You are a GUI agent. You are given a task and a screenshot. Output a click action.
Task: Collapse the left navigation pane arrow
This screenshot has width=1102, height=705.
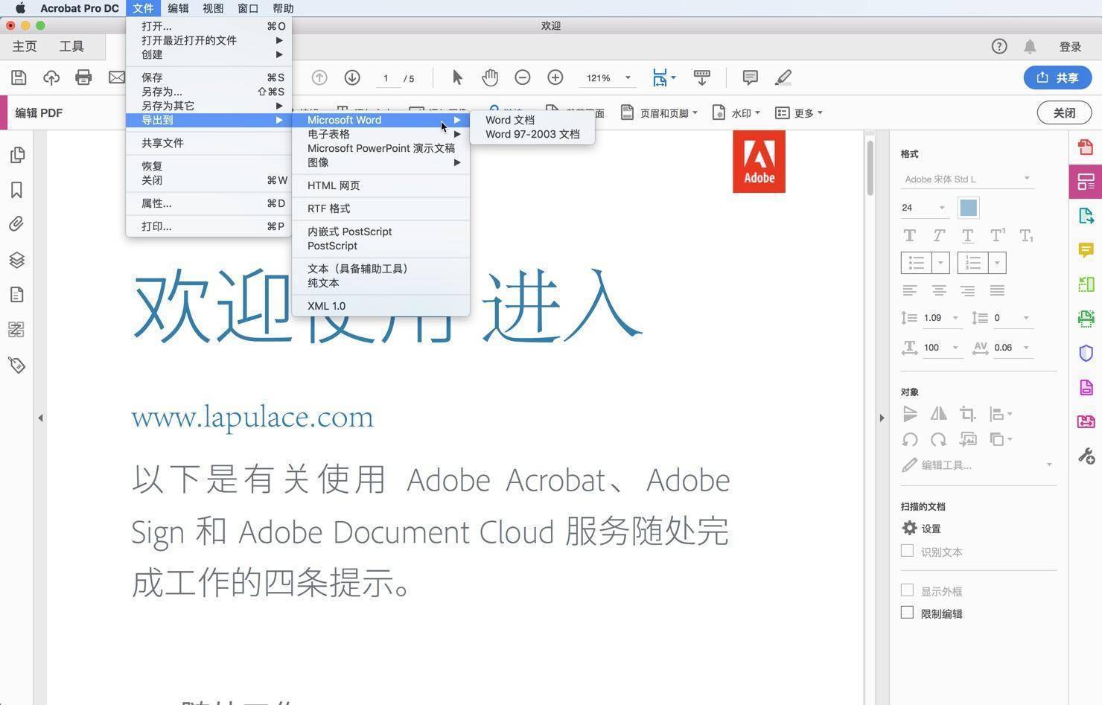[40, 418]
